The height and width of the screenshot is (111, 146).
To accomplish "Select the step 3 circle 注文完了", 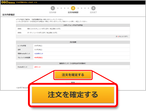I will click(93, 8).
